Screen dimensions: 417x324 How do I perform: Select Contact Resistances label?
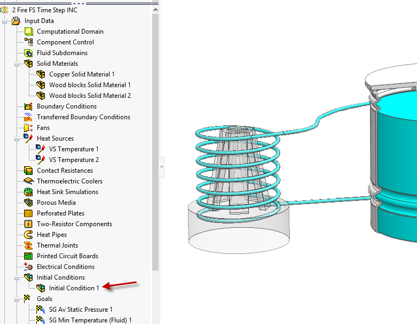click(x=65, y=171)
